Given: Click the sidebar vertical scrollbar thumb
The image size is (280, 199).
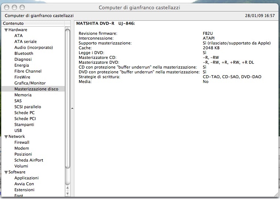Looking at the screenshot, I should pos(67,99).
